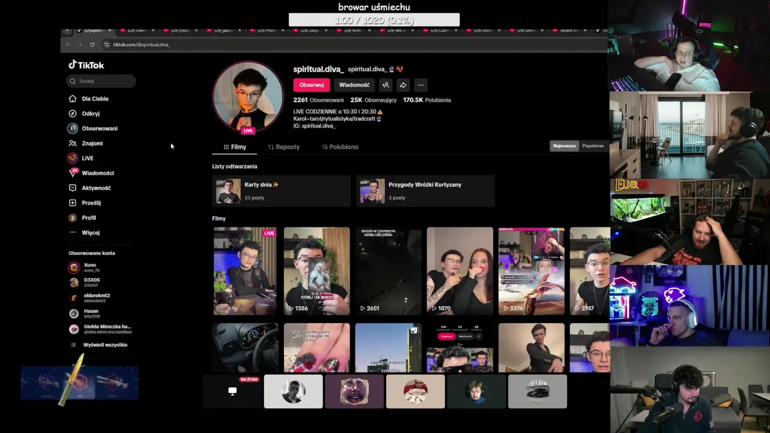Screen dimensions: 770x433
Task: Expand the Więcej menu in the sidebar
Action: [x=84, y=233]
